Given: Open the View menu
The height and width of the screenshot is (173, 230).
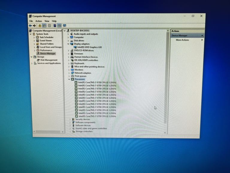Looking at the screenshot, I should [47, 21].
